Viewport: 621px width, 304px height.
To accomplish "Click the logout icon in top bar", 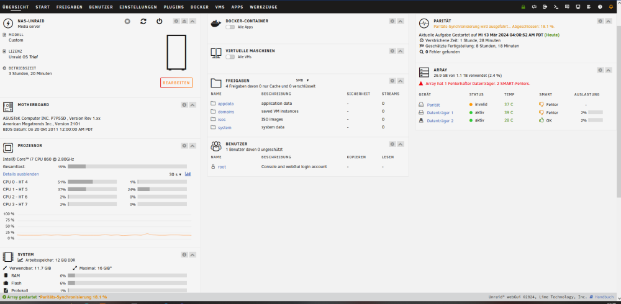I will (545, 7).
